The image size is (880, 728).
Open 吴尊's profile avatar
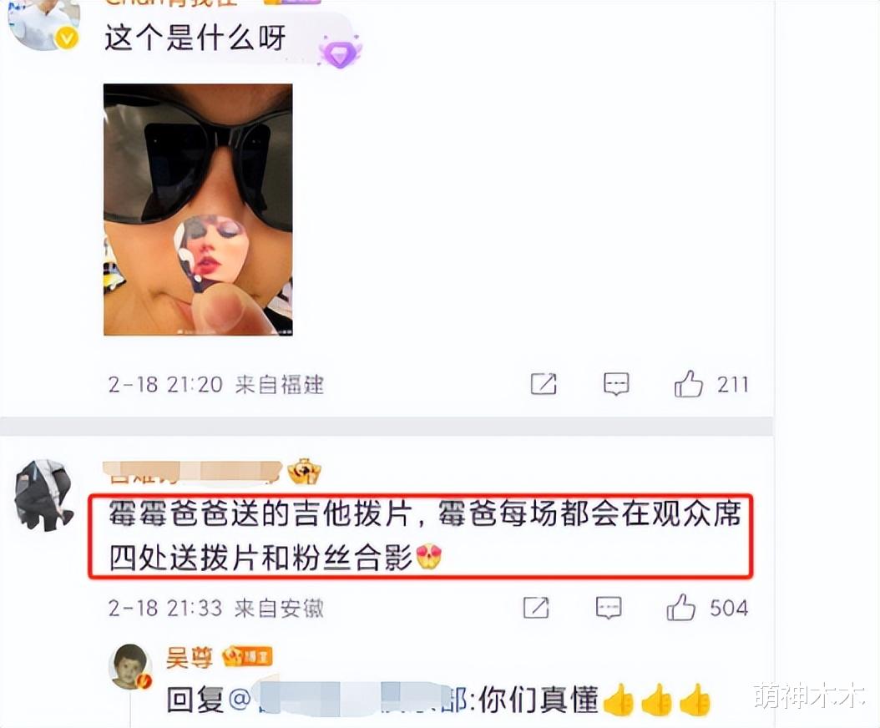(x=130, y=667)
